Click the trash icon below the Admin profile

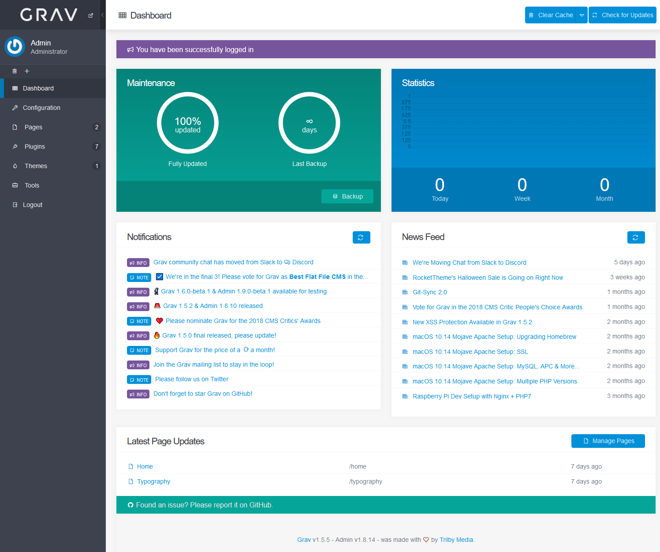point(15,71)
